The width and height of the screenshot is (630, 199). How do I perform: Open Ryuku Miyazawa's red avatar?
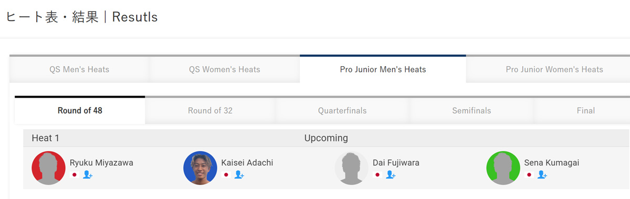(x=48, y=168)
